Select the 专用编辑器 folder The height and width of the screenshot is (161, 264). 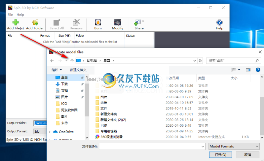pos(108,131)
